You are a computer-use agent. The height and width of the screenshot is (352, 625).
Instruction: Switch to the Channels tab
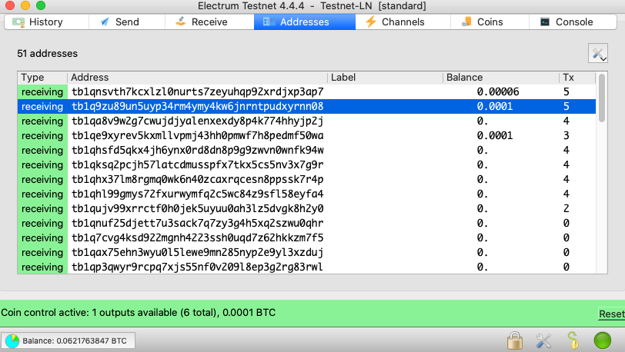[x=403, y=22]
